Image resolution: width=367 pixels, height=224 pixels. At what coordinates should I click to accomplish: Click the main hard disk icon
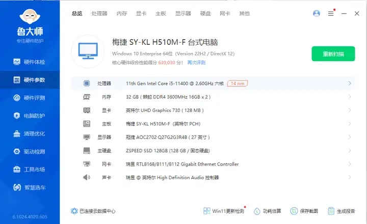[87, 151]
